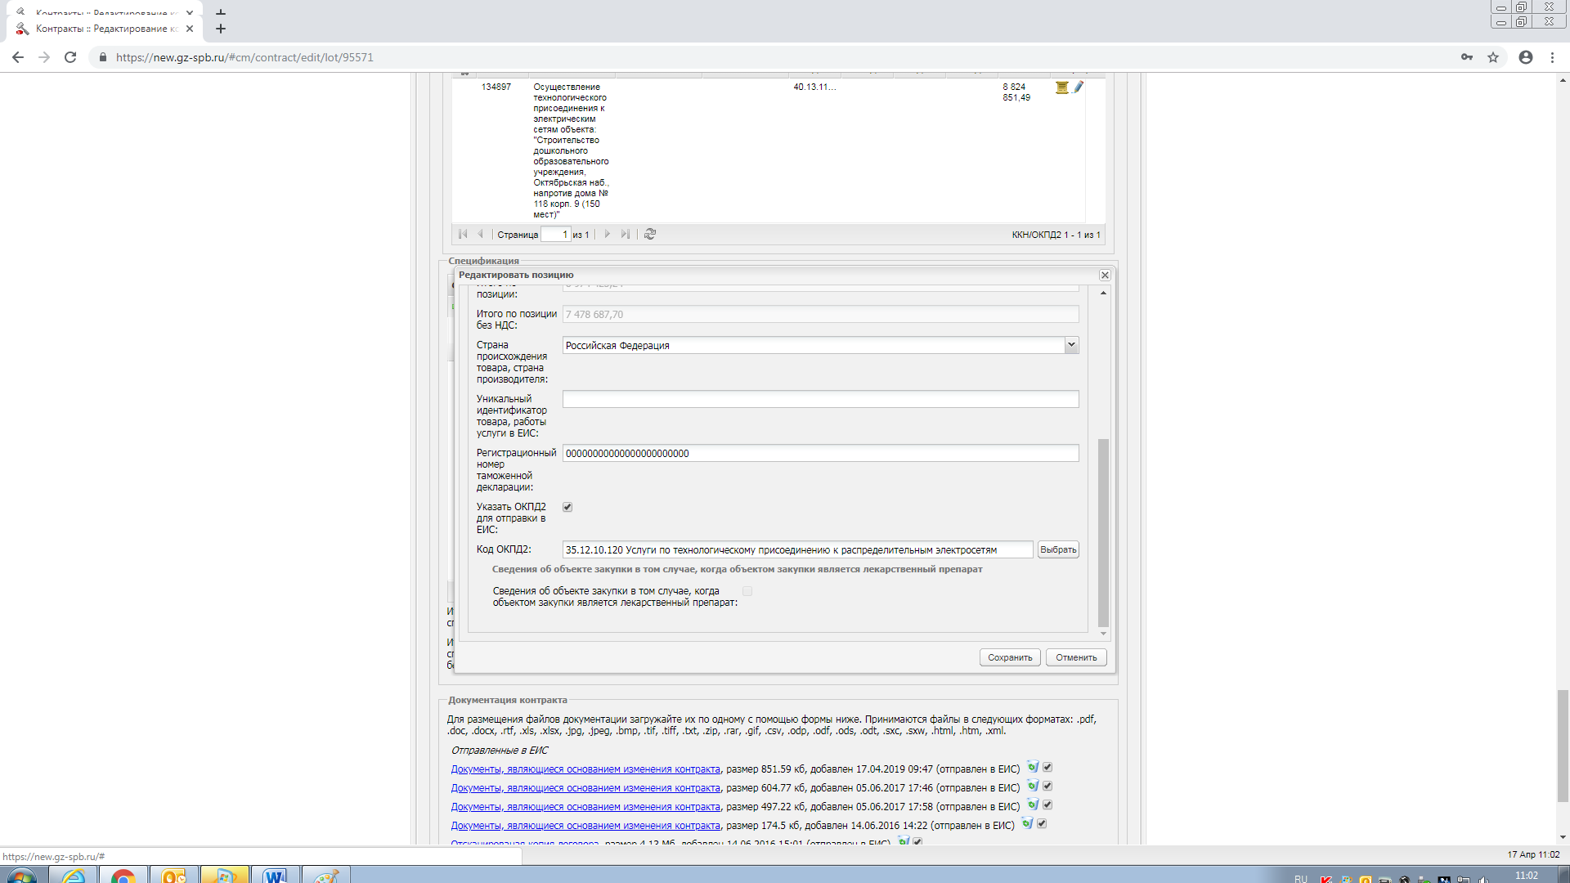This screenshot has width=1570, height=883.
Task: Click the yellow scroll icon in row 134897
Action: point(1061,87)
